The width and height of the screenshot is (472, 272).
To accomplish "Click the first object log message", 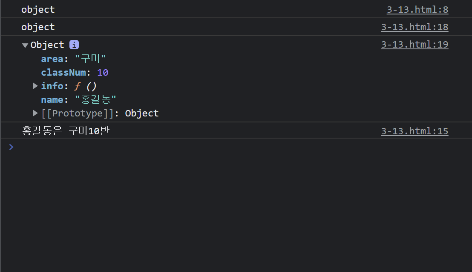I will pyautogui.click(x=38, y=9).
